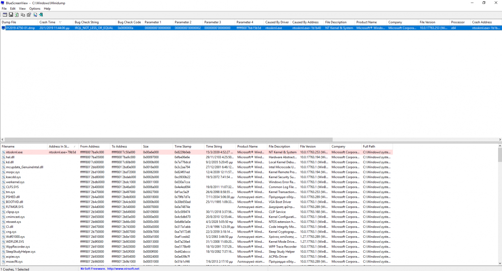
Task: Sort by the Crash Time column header
Action: click(47, 22)
